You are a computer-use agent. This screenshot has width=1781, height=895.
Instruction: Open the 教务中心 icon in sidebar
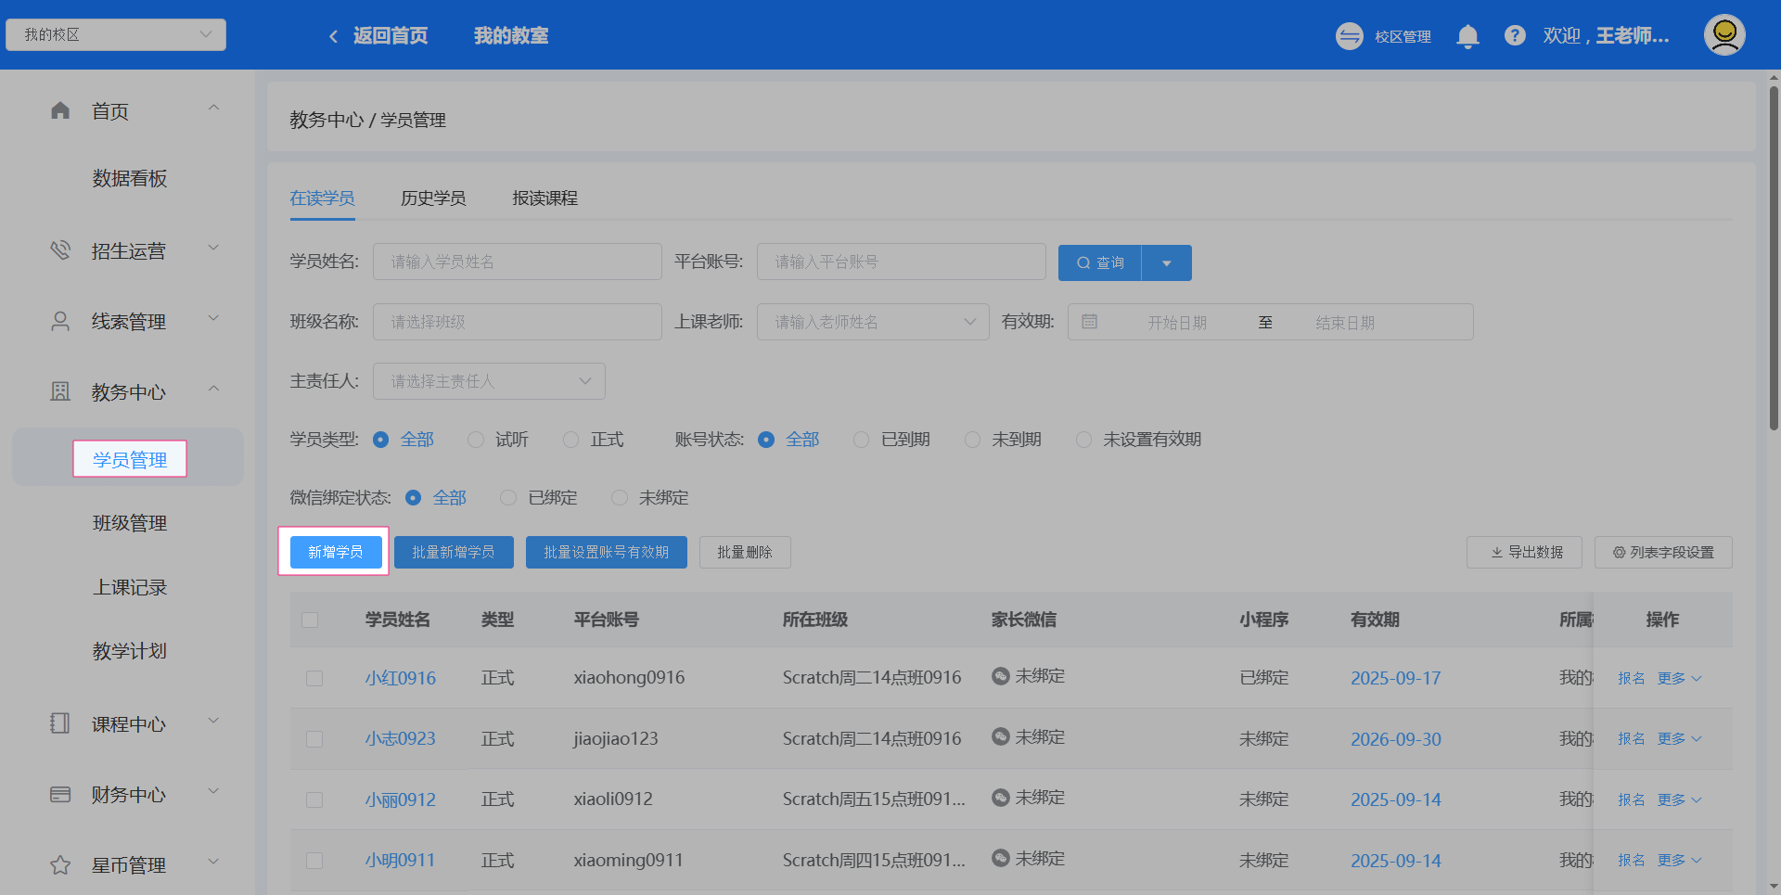[59, 390]
